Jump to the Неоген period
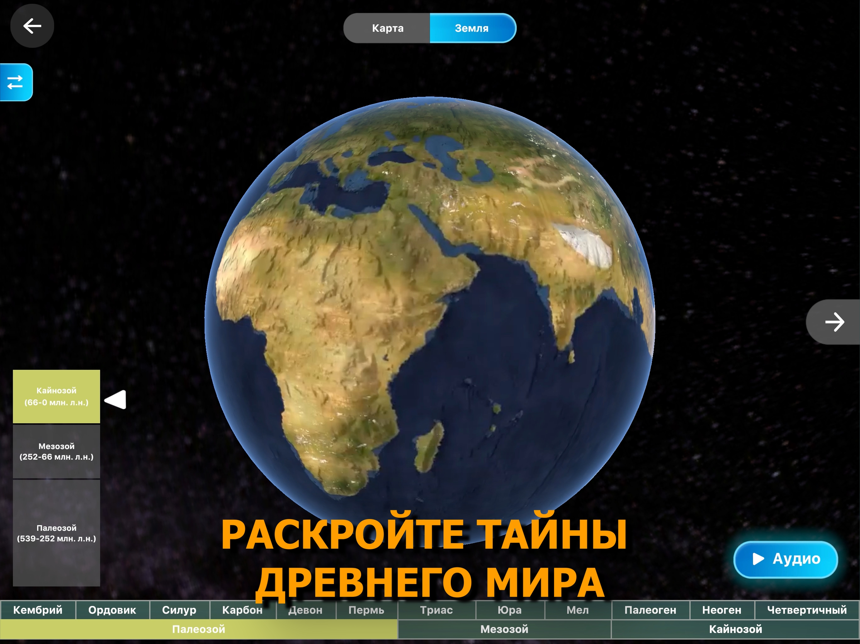 point(722,610)
